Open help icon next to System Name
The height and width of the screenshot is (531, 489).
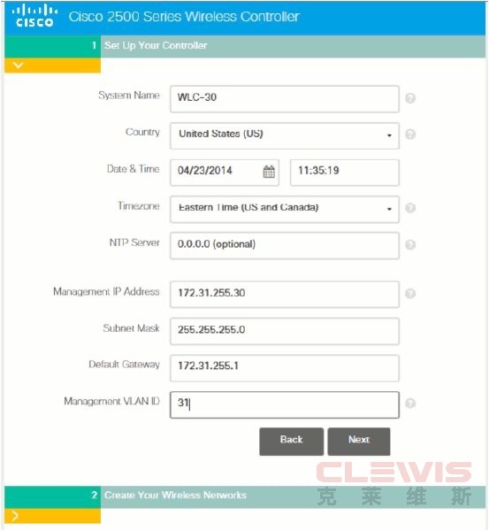[x=410, y=98]
